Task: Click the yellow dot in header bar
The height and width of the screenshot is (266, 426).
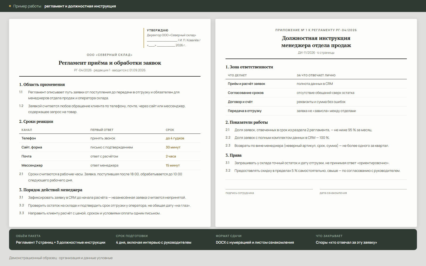Action: (10, 6)
